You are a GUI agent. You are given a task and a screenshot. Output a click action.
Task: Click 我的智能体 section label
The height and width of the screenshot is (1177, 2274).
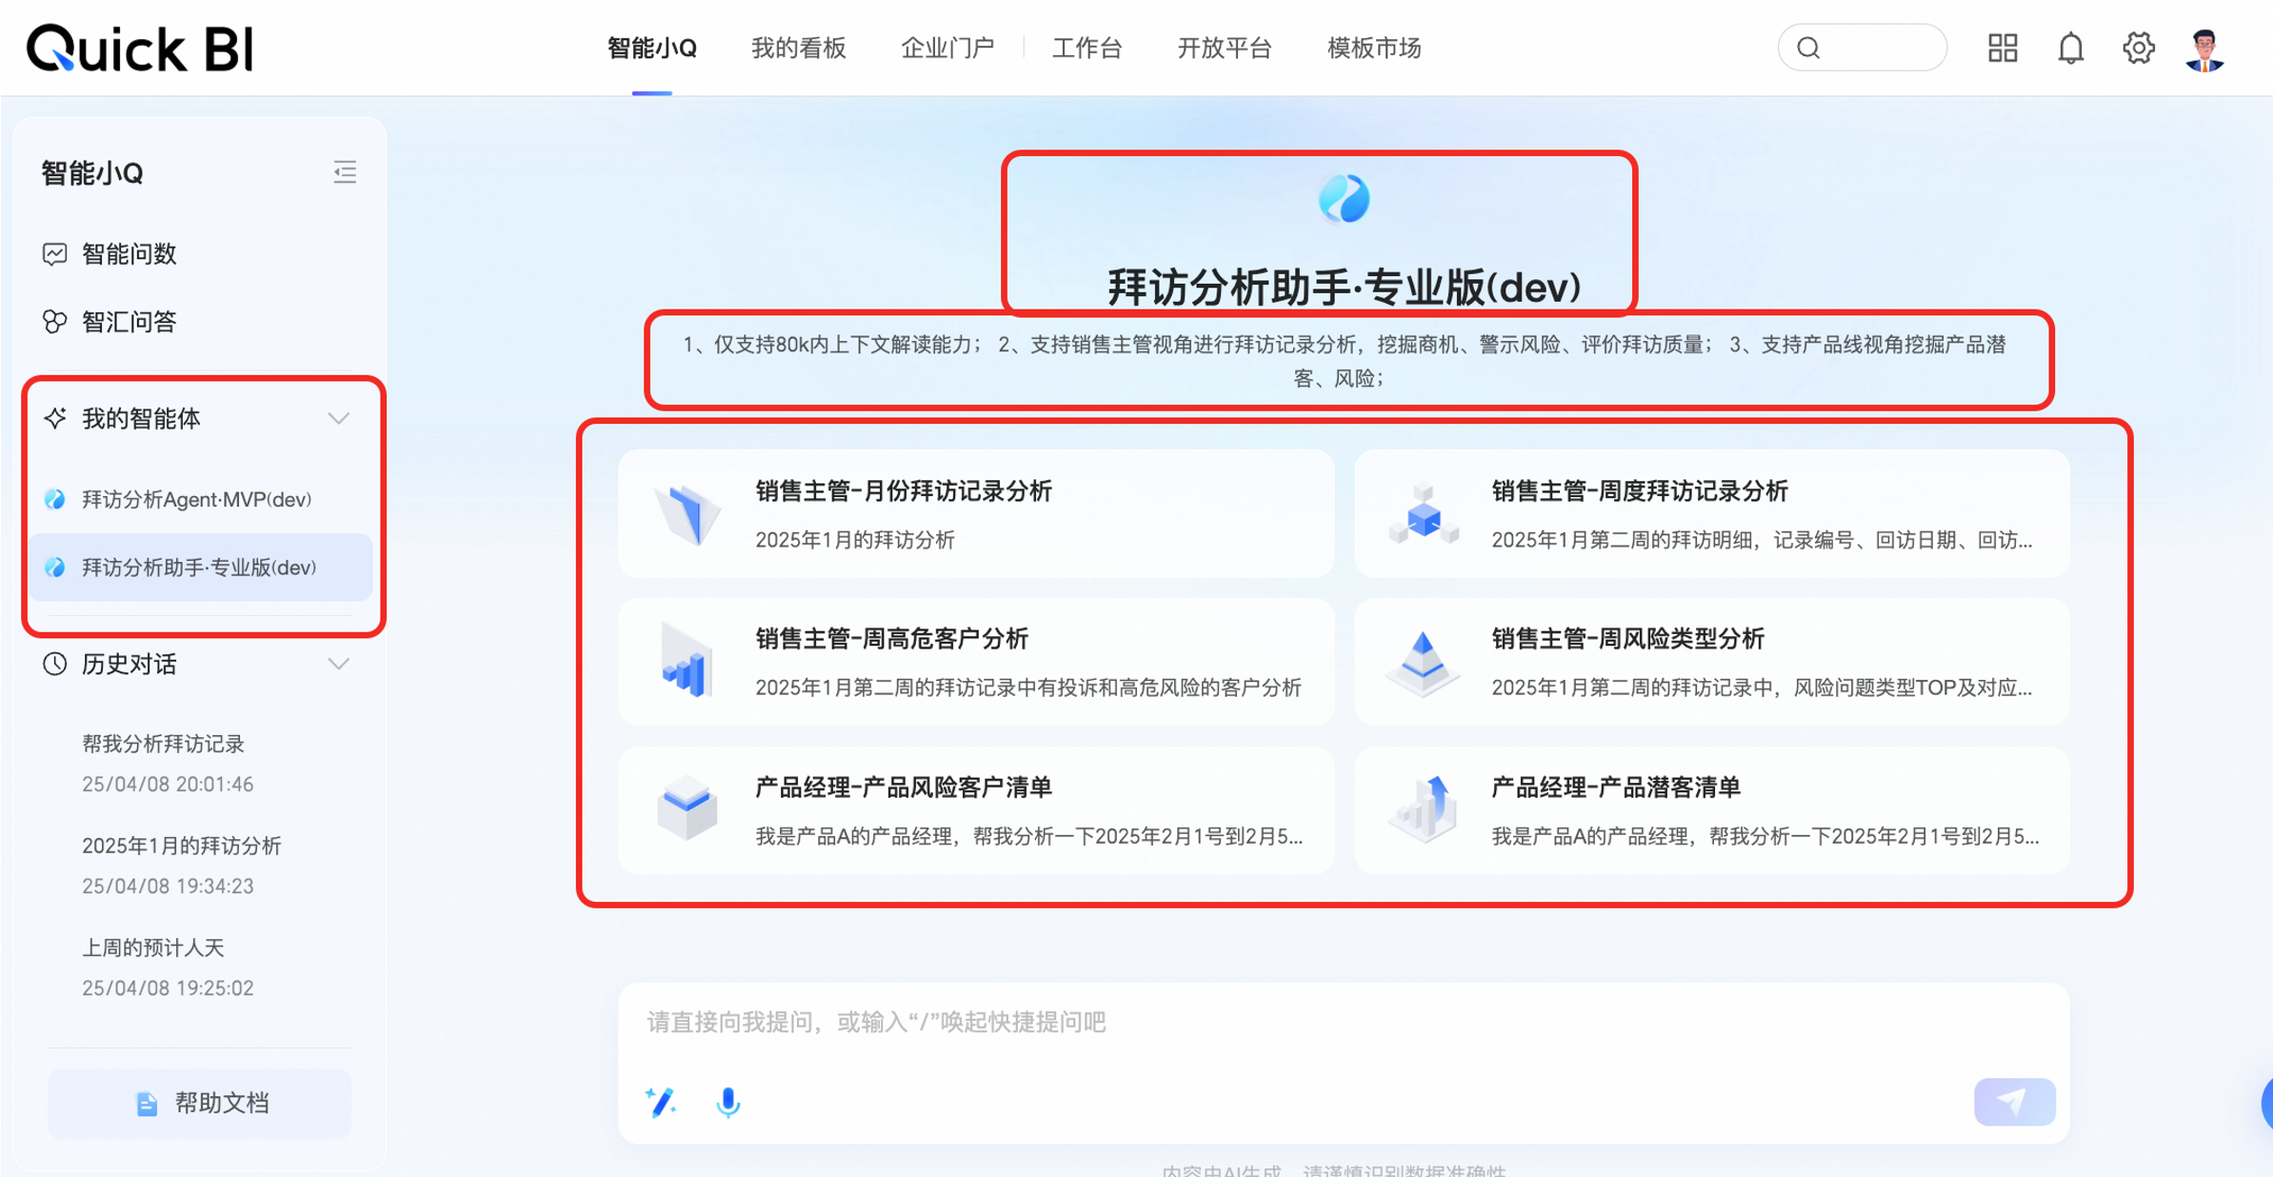coord(141,418)
